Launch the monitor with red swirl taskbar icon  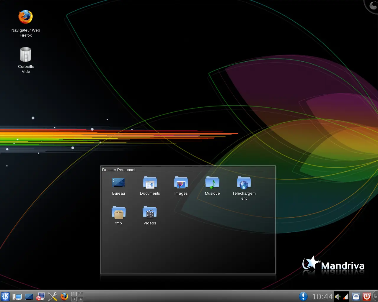click(x=40, y=296)
